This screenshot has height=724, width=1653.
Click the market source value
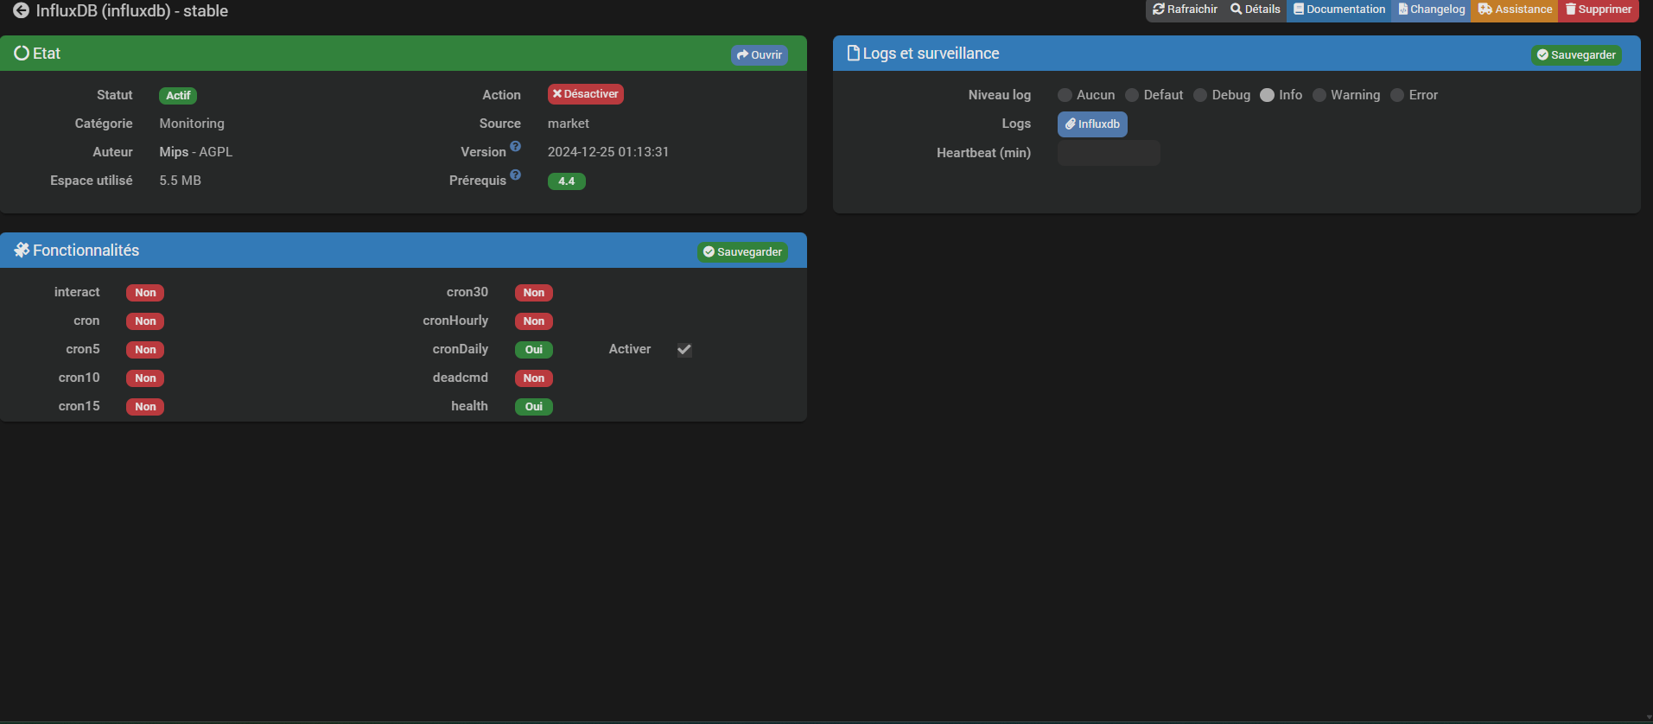[569, 124]
